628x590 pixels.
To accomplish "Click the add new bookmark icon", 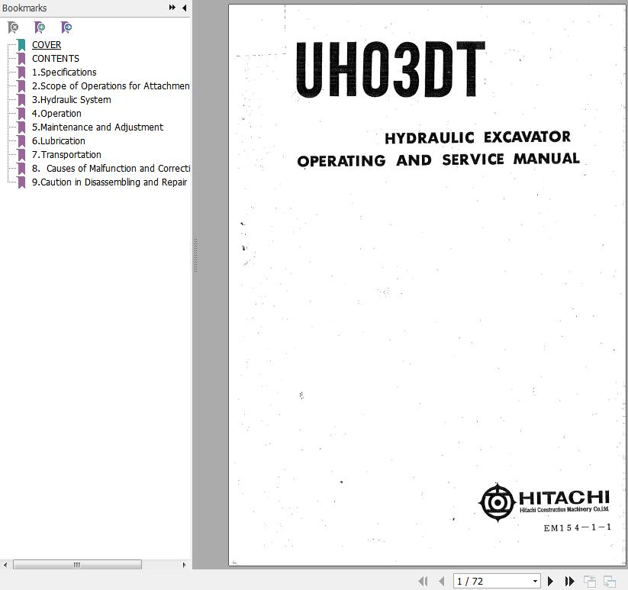I will pyautogui.click(x=40, y=27).
